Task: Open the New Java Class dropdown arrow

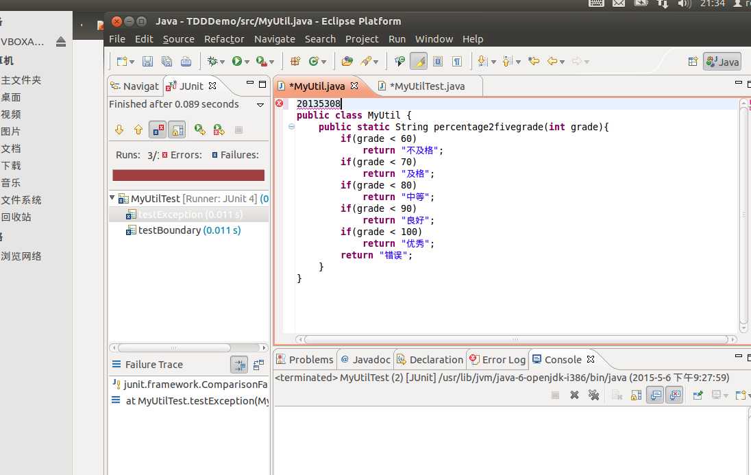Action: tap(324, 62)
